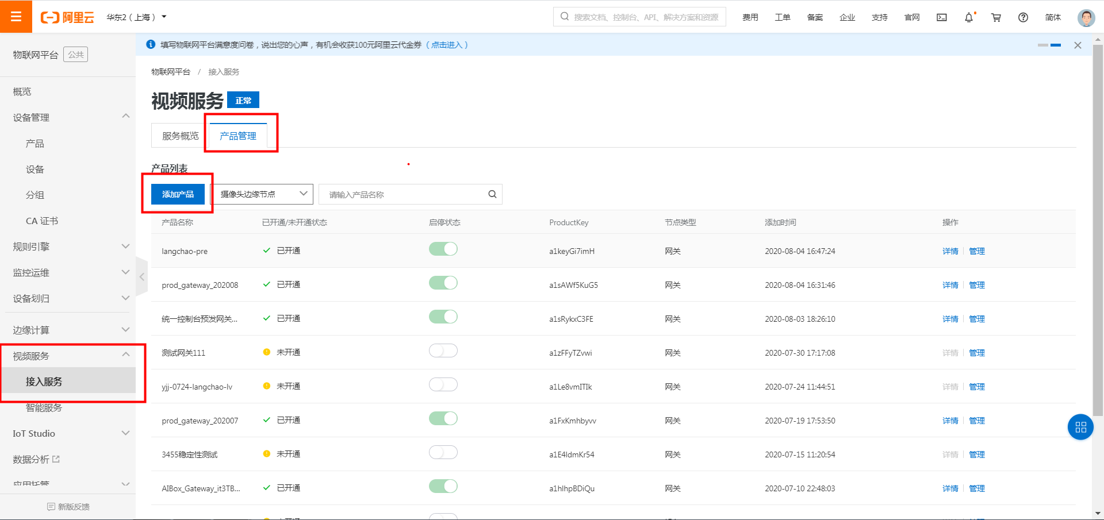Toggle the 3455稳定性测试 enable switch

pyautogui.click(x=443, y=452)
